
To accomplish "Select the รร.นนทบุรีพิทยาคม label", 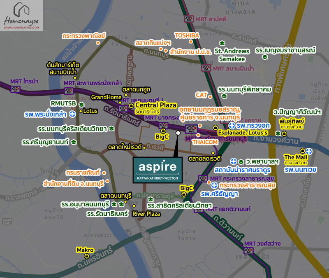I will tap(245, 89).
